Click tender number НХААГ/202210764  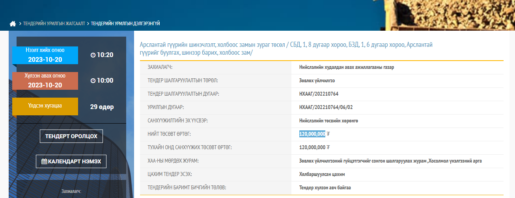pos(319,94)
